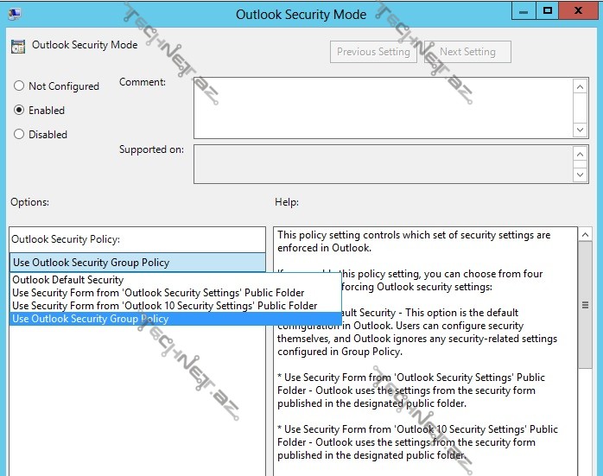The width and height of the screenshot is (603, 476).
Task: Close the Outlook Security Mode dialog
Action: 581,11
